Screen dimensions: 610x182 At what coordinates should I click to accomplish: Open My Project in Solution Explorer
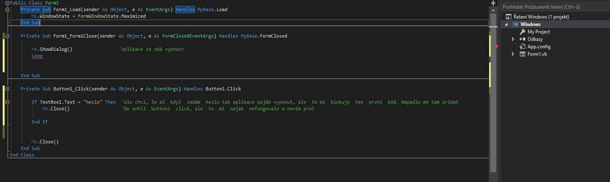click(538, 32)
